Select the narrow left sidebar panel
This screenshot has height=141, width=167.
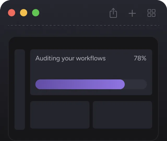click(x=20, y=89)
